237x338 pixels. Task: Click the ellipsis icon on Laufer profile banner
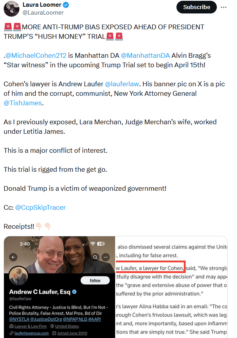click(106, 257)
